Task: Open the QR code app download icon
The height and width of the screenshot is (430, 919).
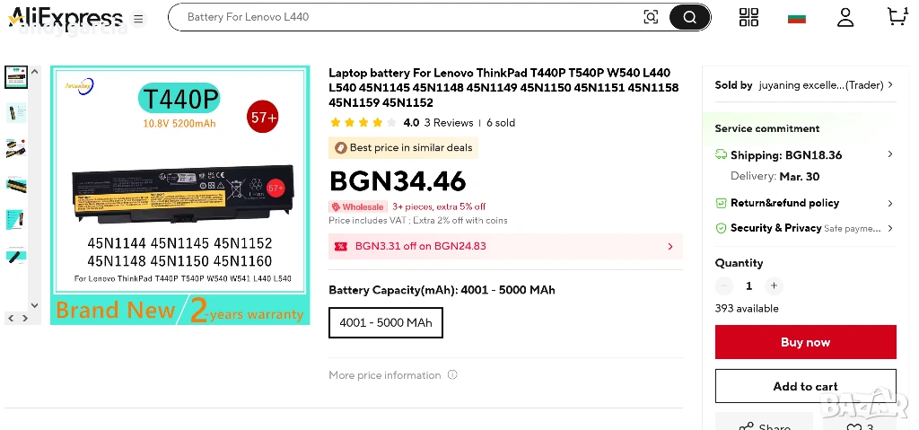Action: point(748,17)
